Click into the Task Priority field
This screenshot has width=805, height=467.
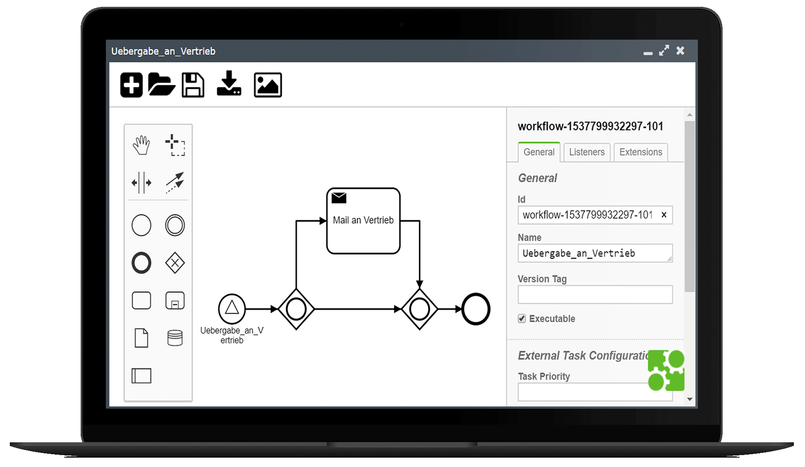595,392
